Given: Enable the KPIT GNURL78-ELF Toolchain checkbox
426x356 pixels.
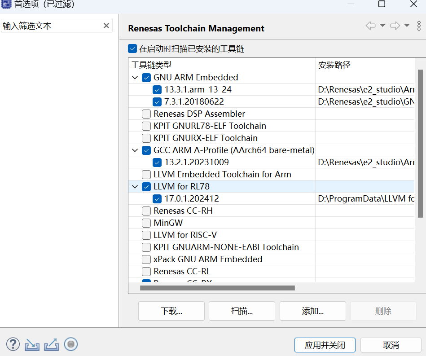Looking at the screenshot, I should pos(146,126).
